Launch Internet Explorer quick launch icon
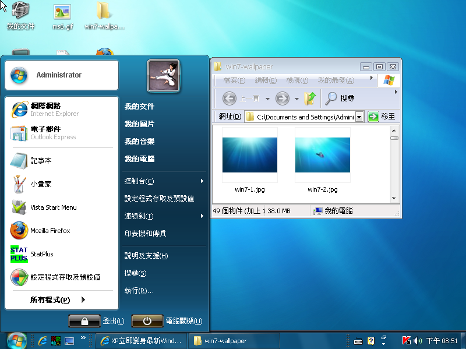This screenshot has height=349, width=466. [x=43, y=341]
